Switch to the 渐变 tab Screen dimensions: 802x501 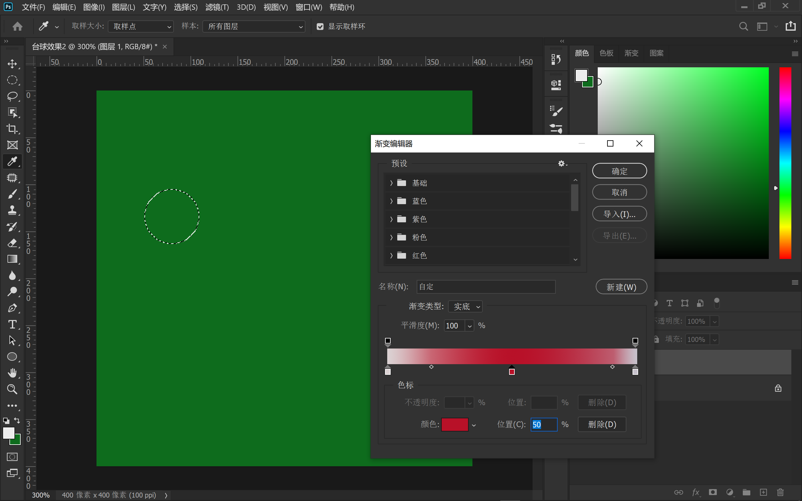coord(631,53)
